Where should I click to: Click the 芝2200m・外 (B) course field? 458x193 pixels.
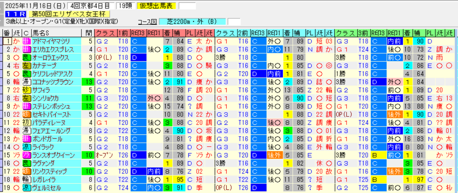(192, 22)
